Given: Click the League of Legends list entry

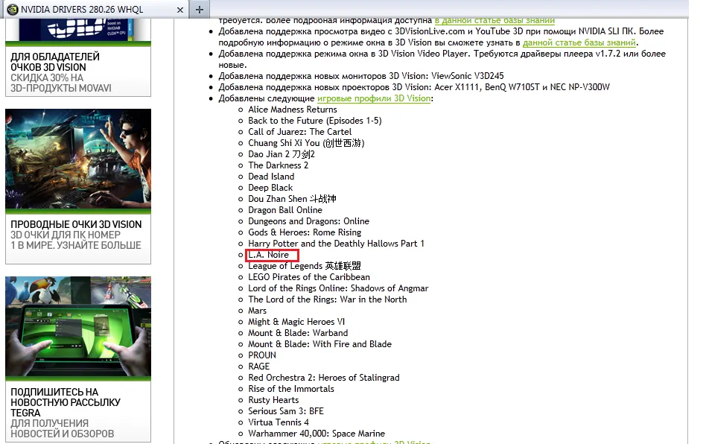Looking at the screenshot, I should pos(304,266).
